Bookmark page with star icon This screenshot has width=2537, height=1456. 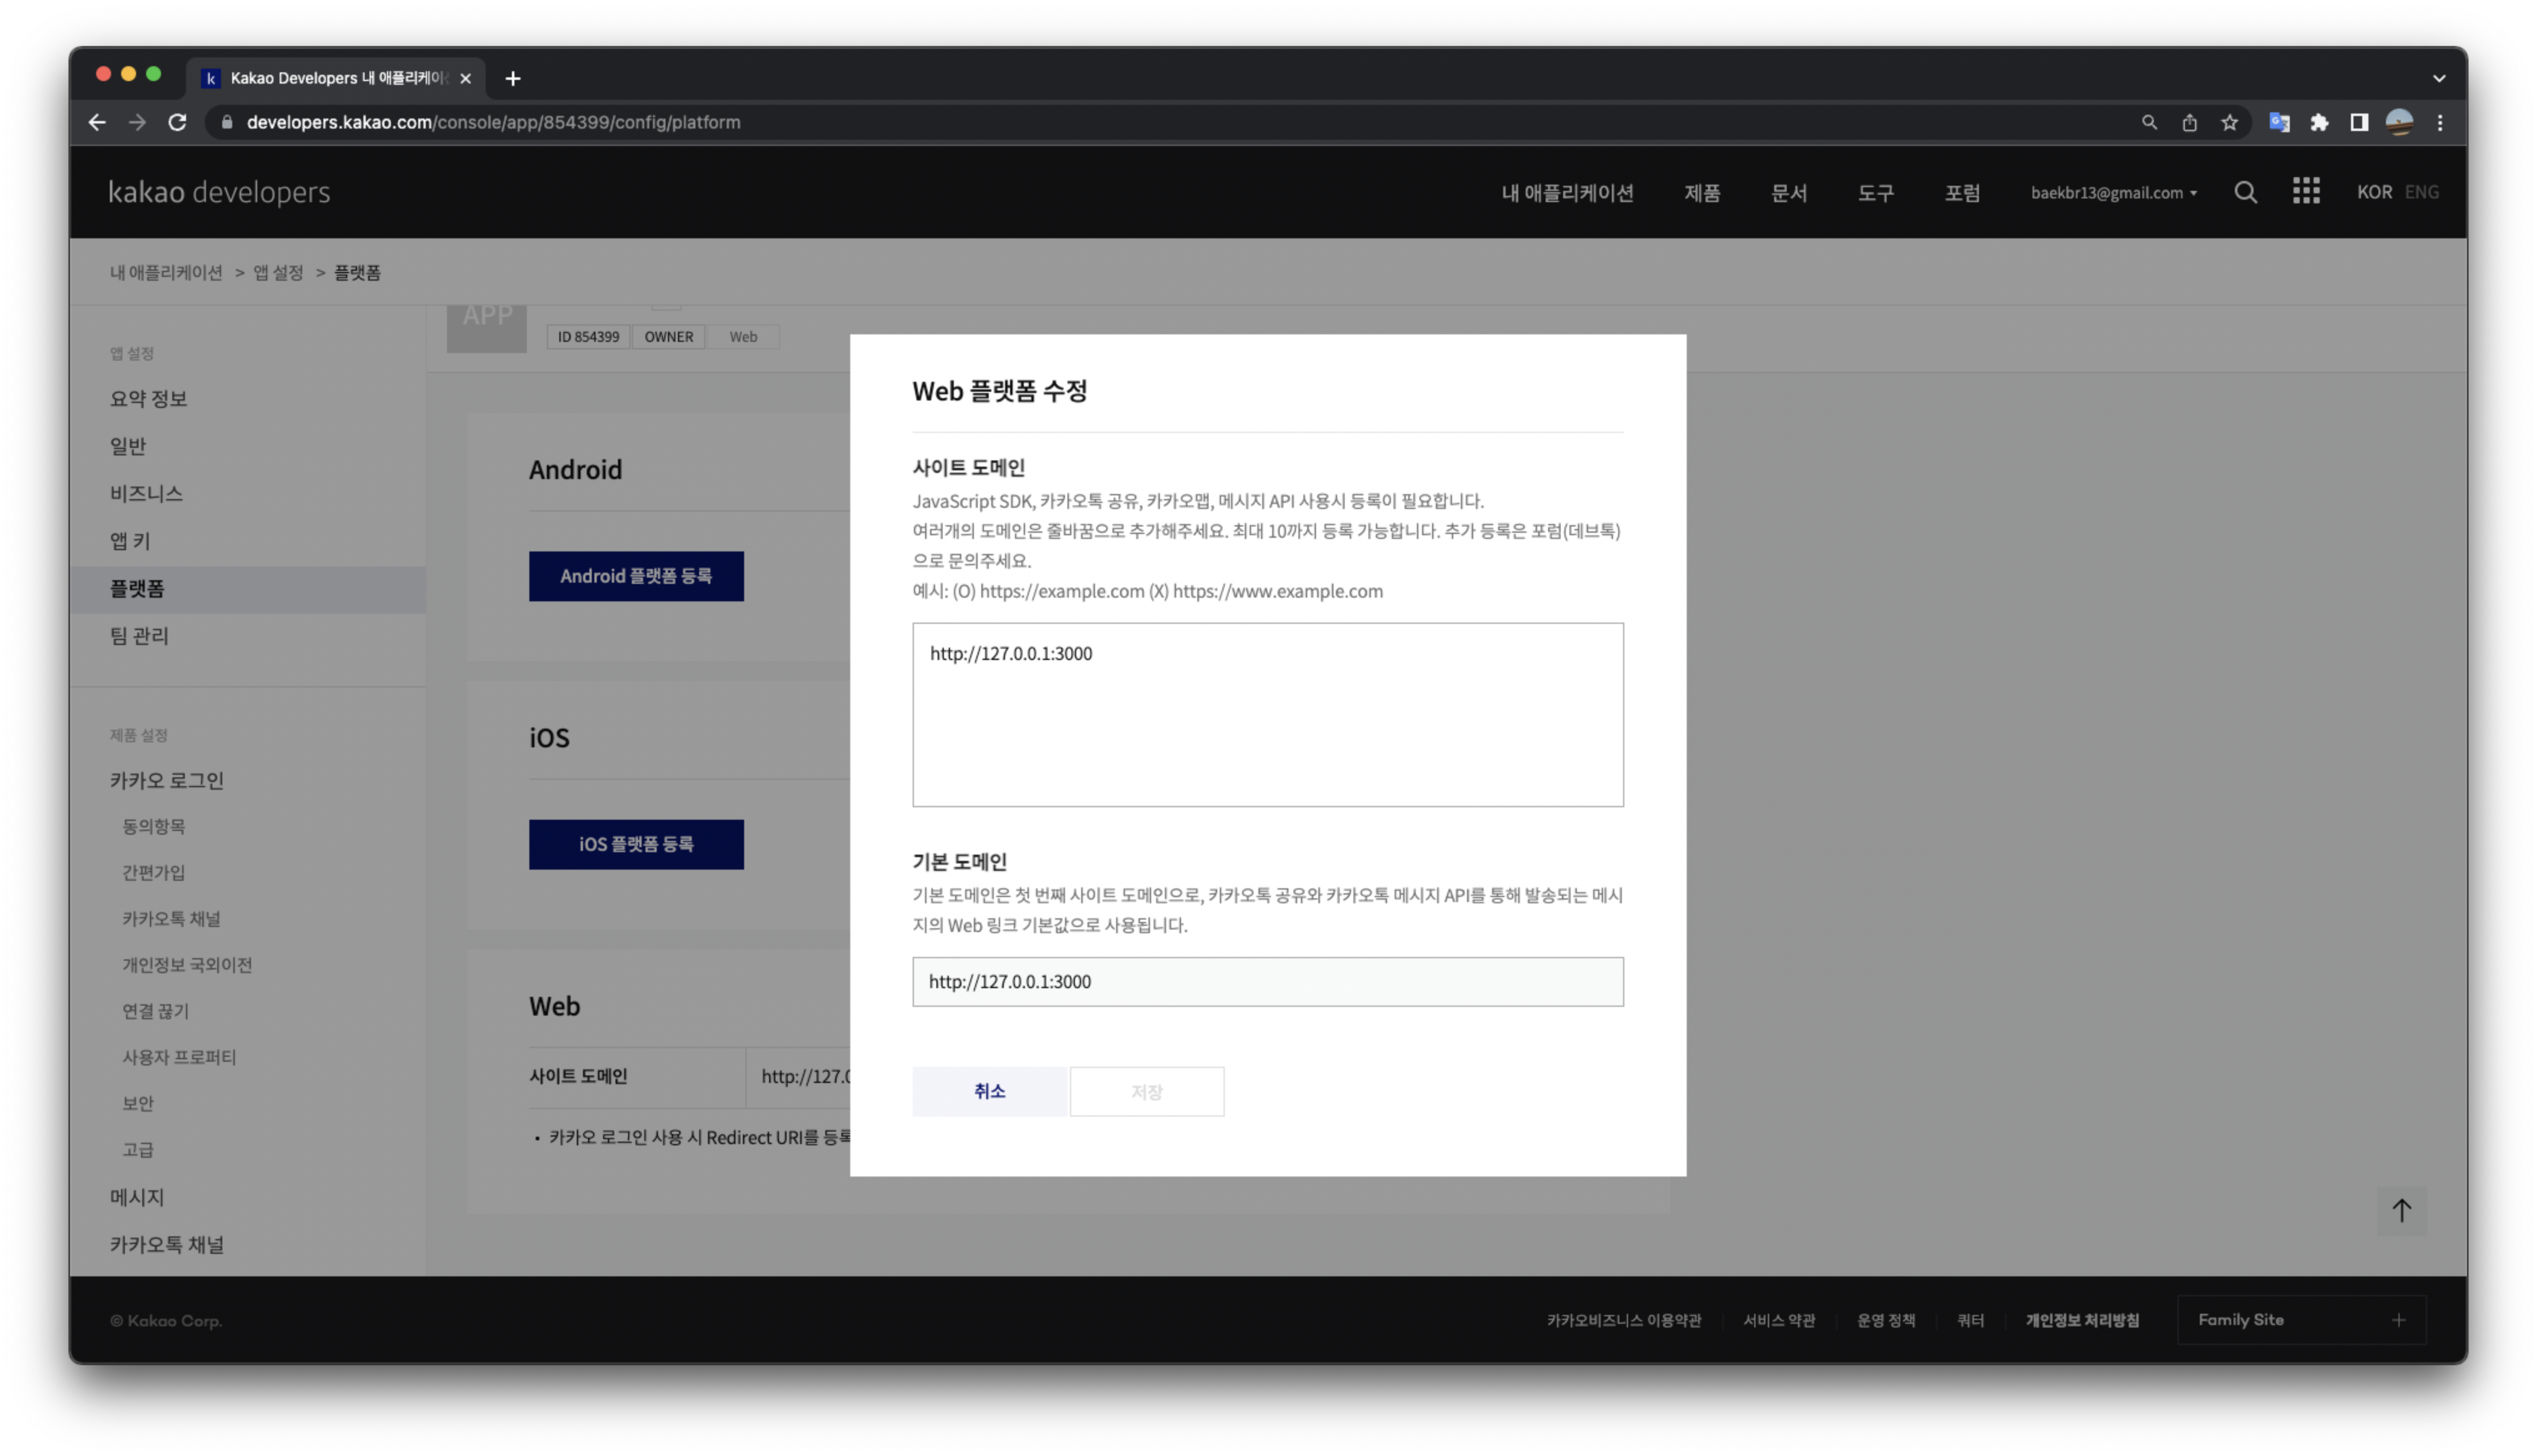pyautogui.click(x=2229, y=122)
